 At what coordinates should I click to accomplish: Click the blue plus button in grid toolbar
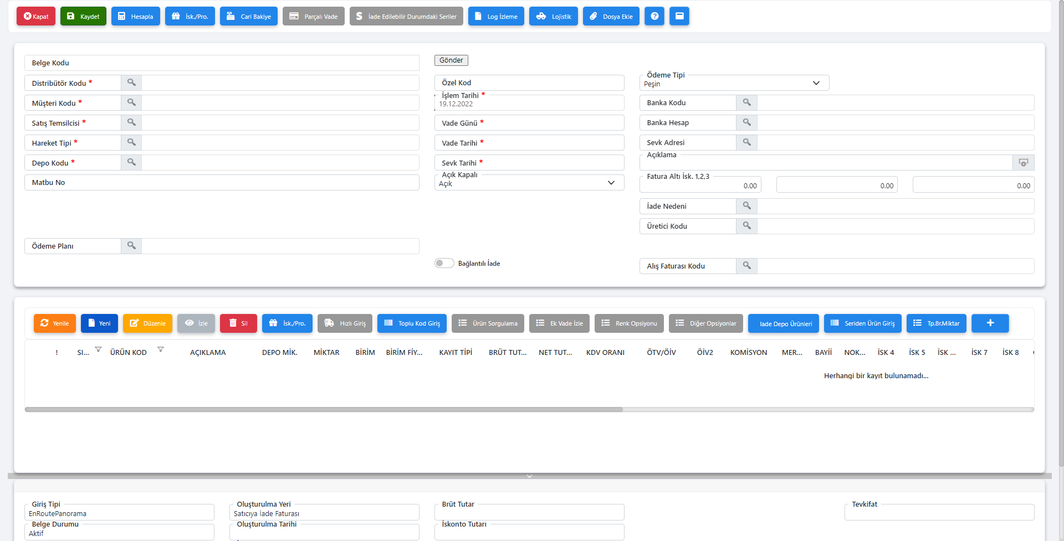(990, 323)
